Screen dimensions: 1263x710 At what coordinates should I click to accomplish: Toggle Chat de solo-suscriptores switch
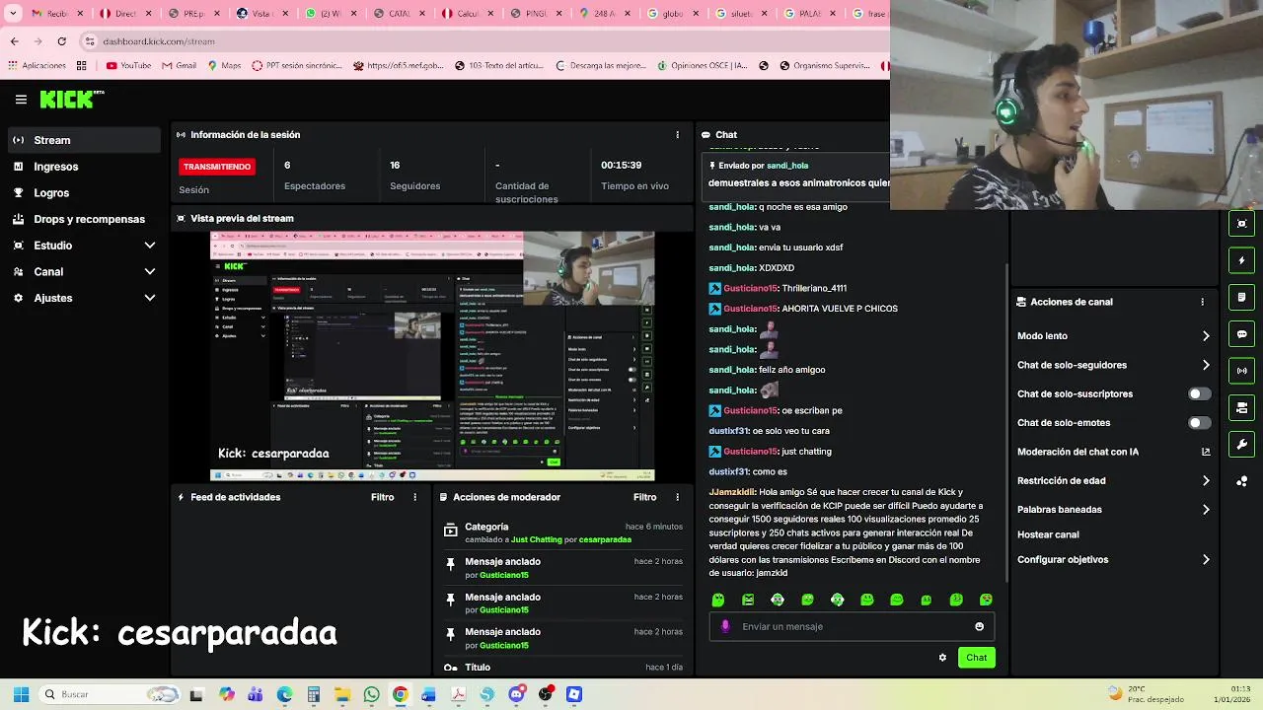[x=1199, y=393]
